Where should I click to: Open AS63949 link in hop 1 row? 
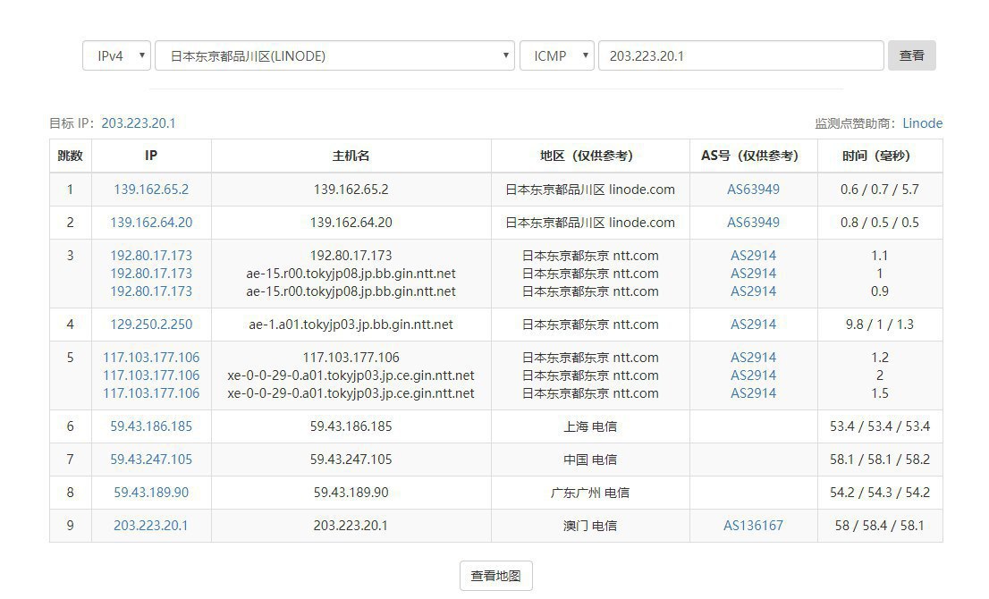tap(753, 190)
